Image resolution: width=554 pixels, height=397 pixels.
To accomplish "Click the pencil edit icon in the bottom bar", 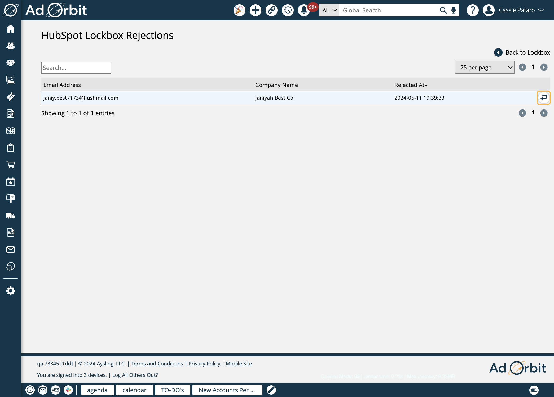I will coord(271,390).
